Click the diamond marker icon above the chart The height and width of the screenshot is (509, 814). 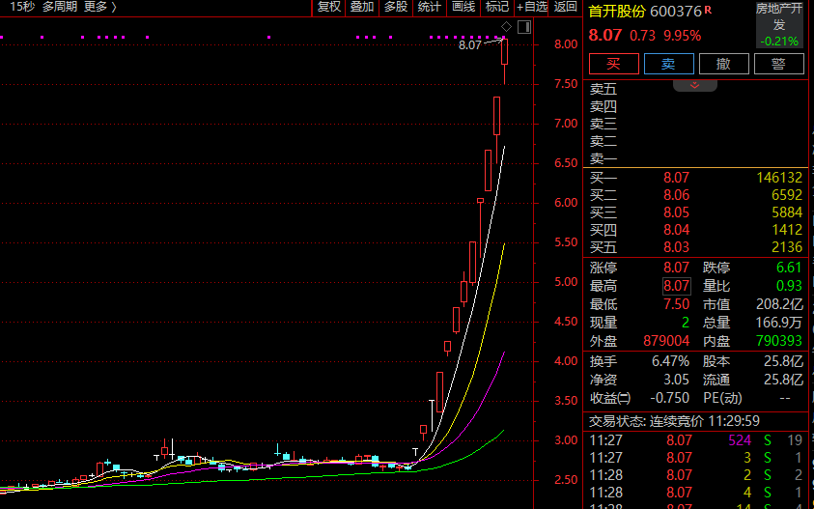tap(506, 26)
